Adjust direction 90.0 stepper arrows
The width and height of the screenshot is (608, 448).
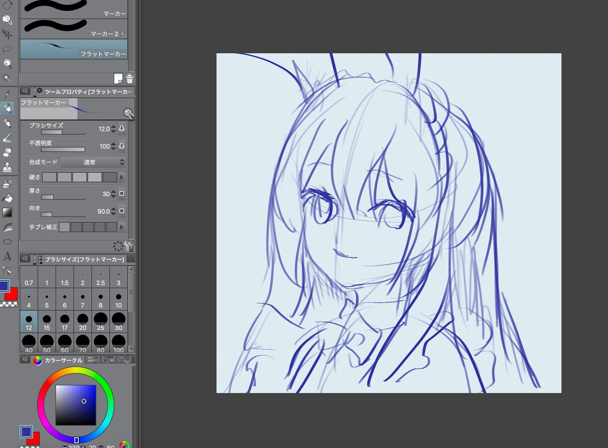point(114,211)
